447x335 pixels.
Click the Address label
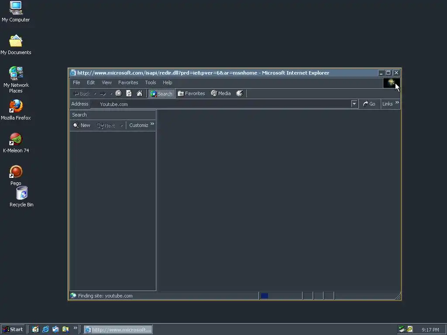click(80, 104)
